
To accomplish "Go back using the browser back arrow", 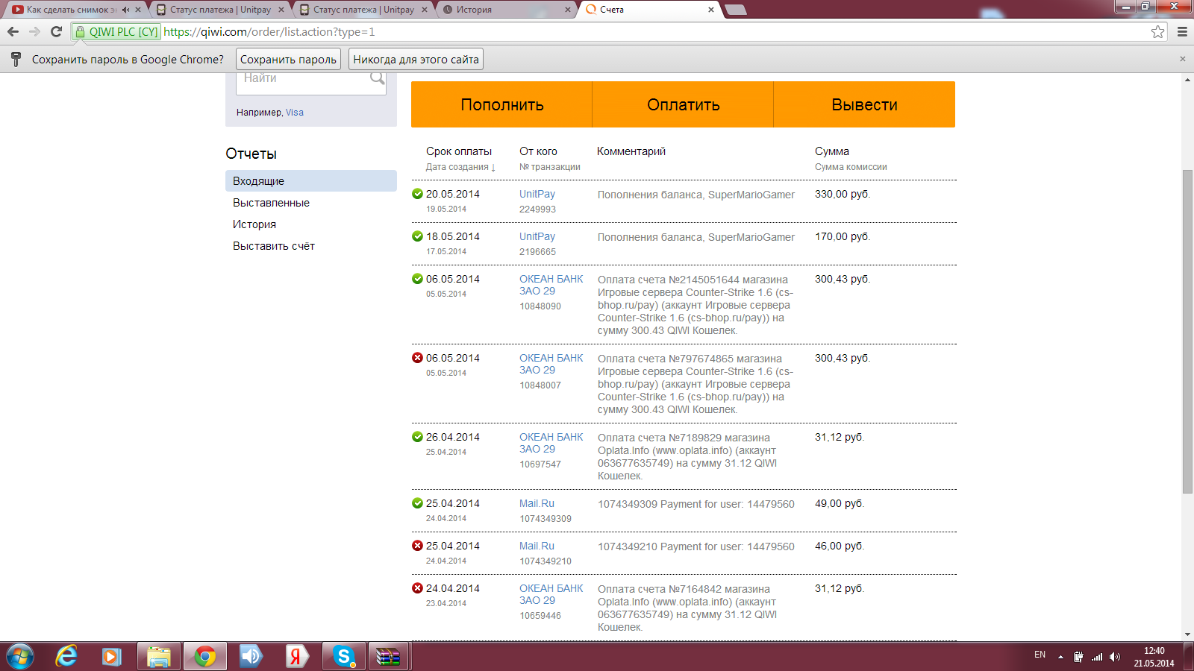I will coord(13,31).
